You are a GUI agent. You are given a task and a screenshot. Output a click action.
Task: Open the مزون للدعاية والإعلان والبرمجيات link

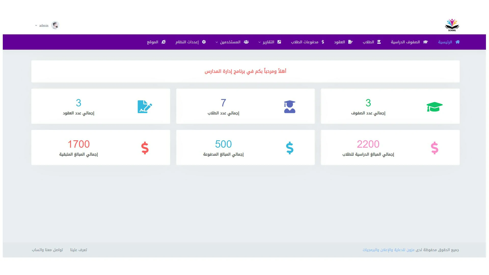click(x=388, y=250)
